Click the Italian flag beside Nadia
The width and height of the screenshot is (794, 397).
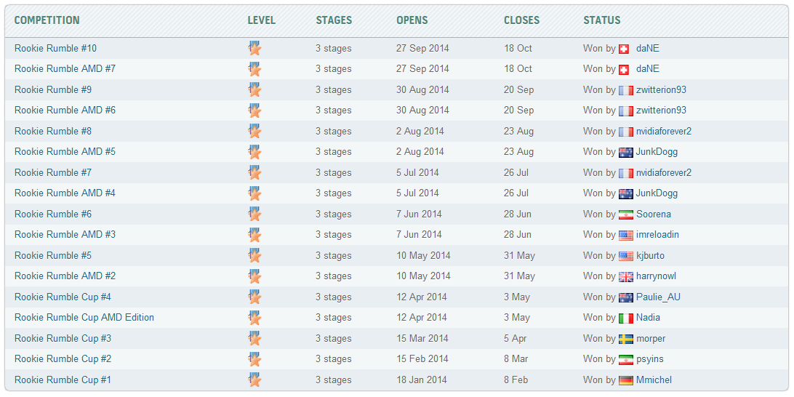coord(626,318)
